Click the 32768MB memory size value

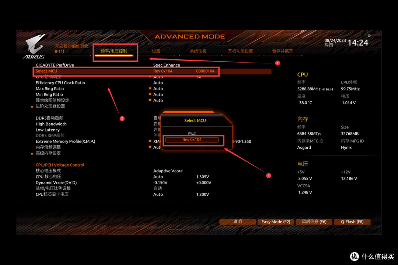pos(350,134)
